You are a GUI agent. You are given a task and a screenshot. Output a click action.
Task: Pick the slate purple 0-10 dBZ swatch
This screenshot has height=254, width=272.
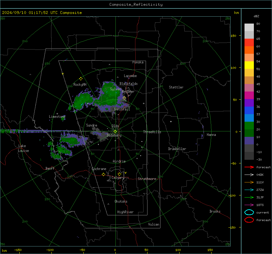click(249, 141)
